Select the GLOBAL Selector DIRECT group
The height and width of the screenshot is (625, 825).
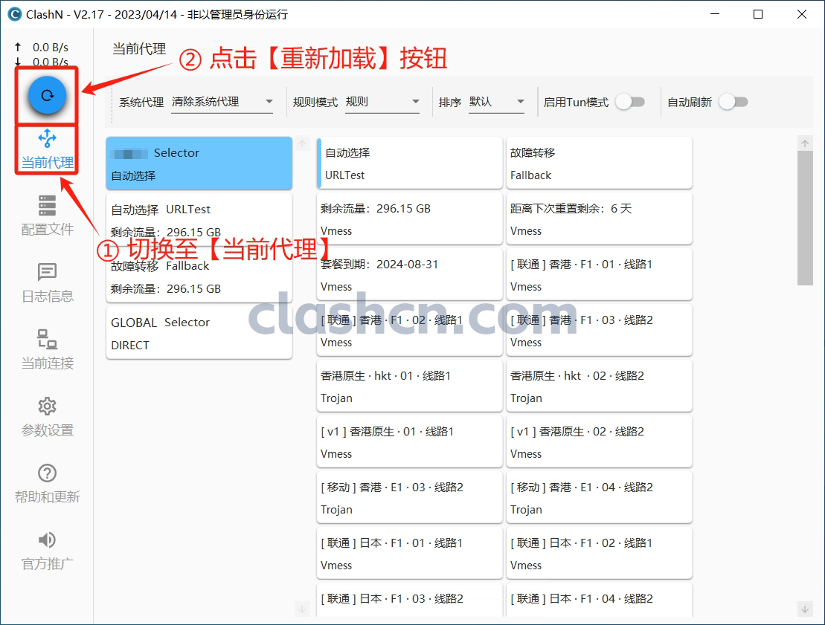[x=199, y=333]
